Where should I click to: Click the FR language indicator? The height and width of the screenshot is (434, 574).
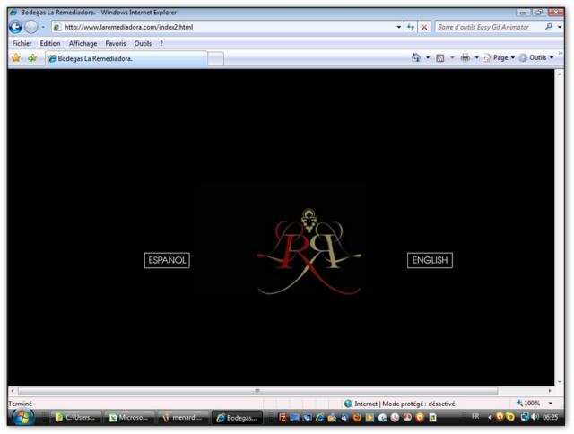pyautogui.click(x=475, y=416)
